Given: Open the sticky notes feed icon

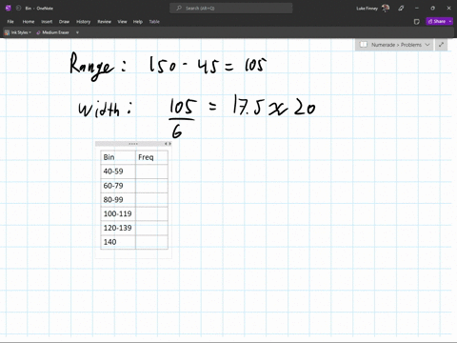Looking at the screenshot, I should (x=417, y=22).
